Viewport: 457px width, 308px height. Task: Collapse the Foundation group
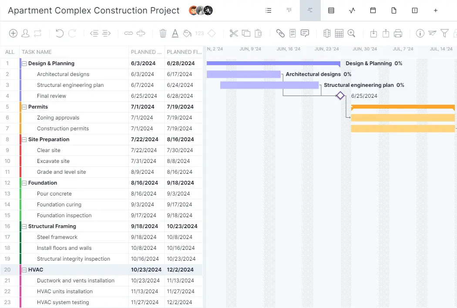click(x=24, y=183)
